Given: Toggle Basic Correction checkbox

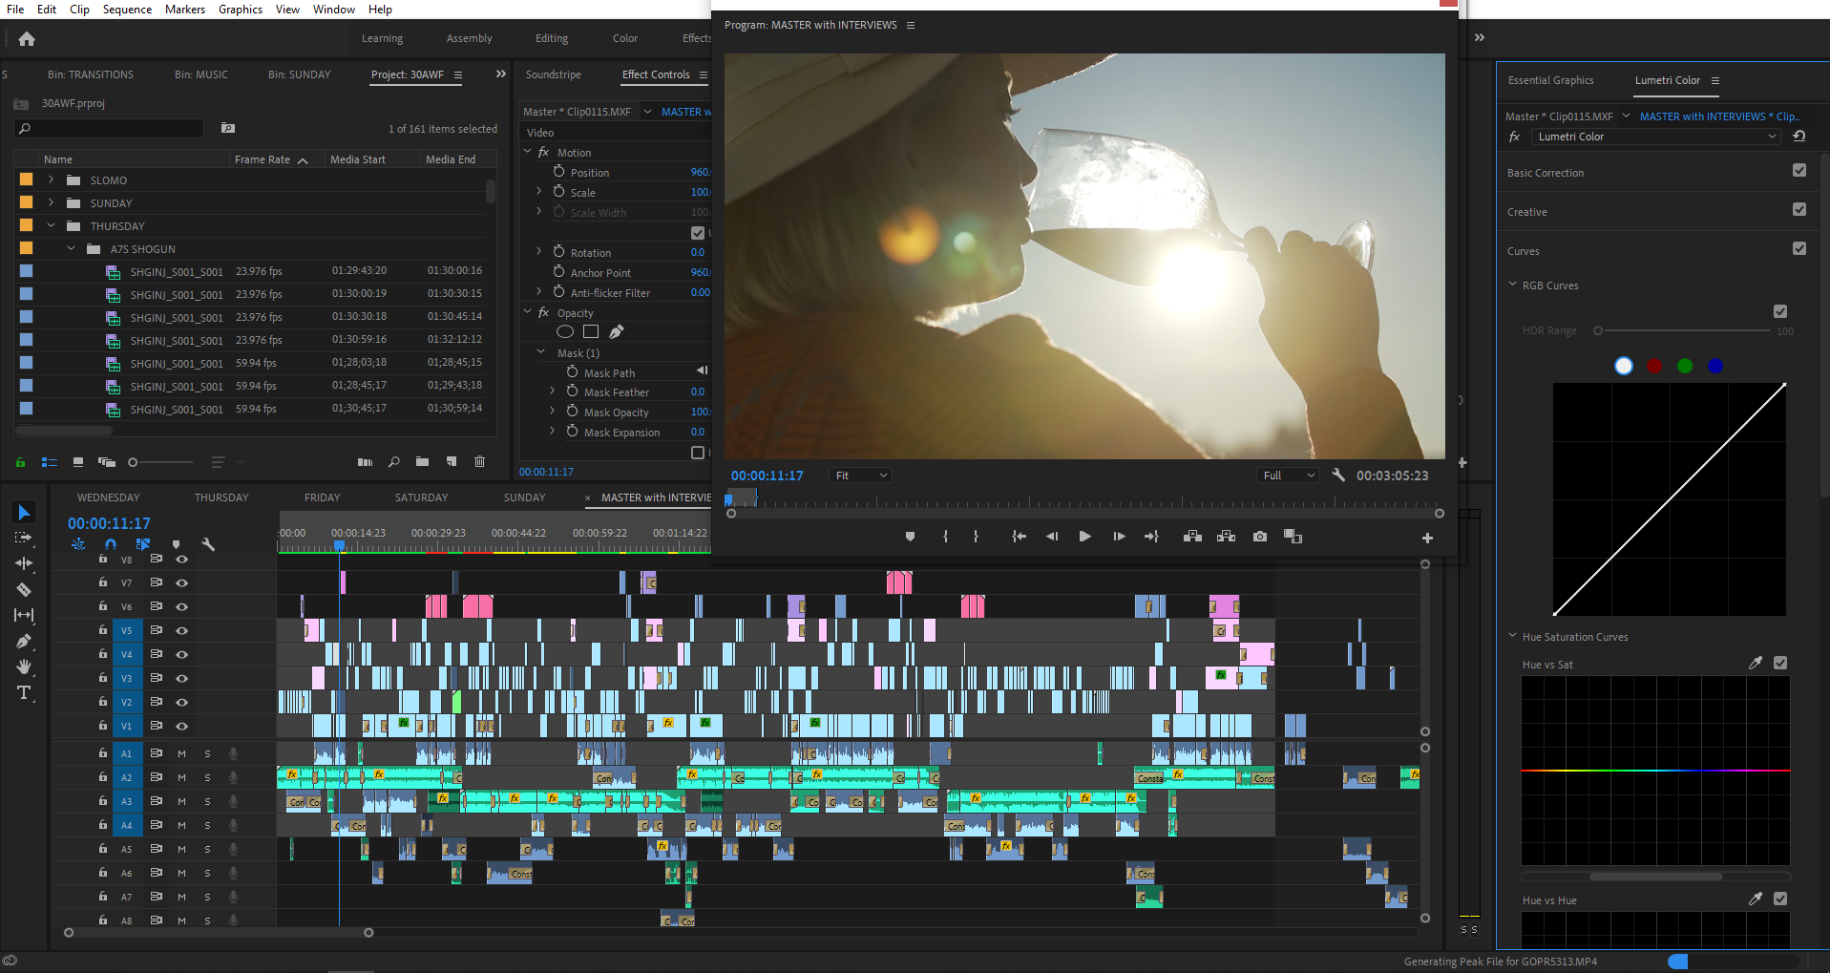Looking at the screenshot, I should [1799, 171].
